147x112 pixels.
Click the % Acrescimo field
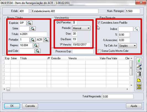tap(124, 40)
